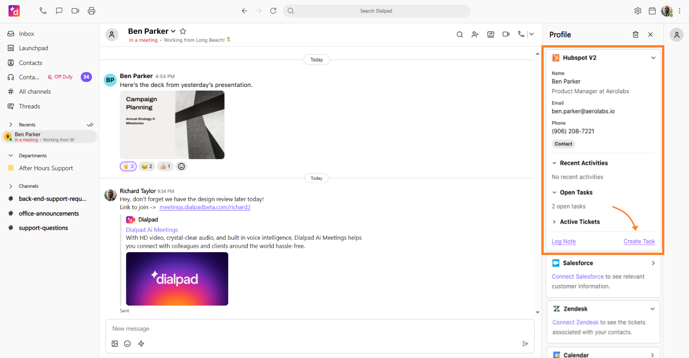Click Connect Zendesk link

pos(576,322)
